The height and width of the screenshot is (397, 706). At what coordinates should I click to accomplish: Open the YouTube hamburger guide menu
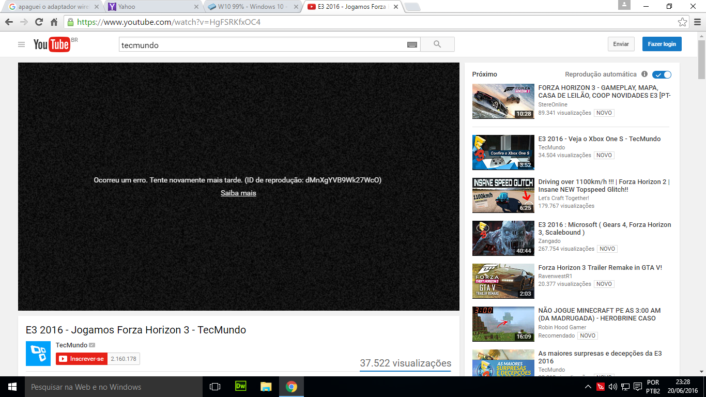click(21, 44)
